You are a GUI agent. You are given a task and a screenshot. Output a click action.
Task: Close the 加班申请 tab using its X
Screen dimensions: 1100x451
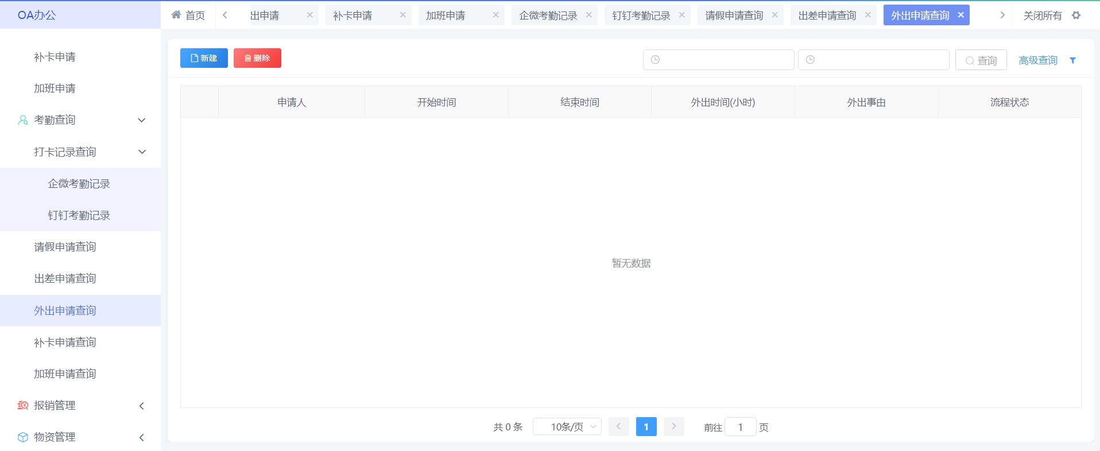[495, 15]
